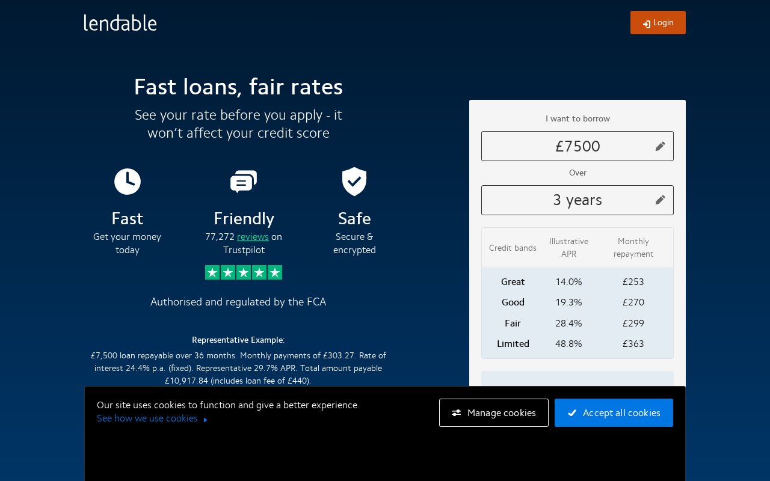This screenshot has height=481, width=770.
Task: Accept all cookies
Action: point(614,413)
